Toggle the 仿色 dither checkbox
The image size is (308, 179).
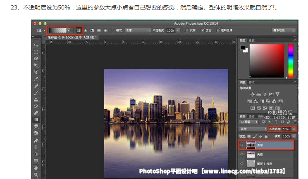pyautogui.click(x=203, y=30)
